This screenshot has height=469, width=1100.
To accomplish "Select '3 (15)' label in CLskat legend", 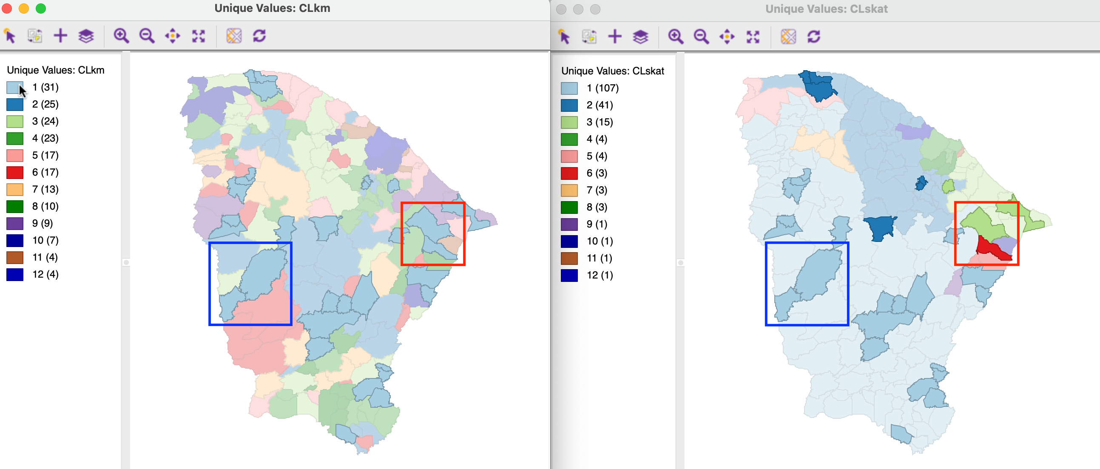I will click(600, 122).
